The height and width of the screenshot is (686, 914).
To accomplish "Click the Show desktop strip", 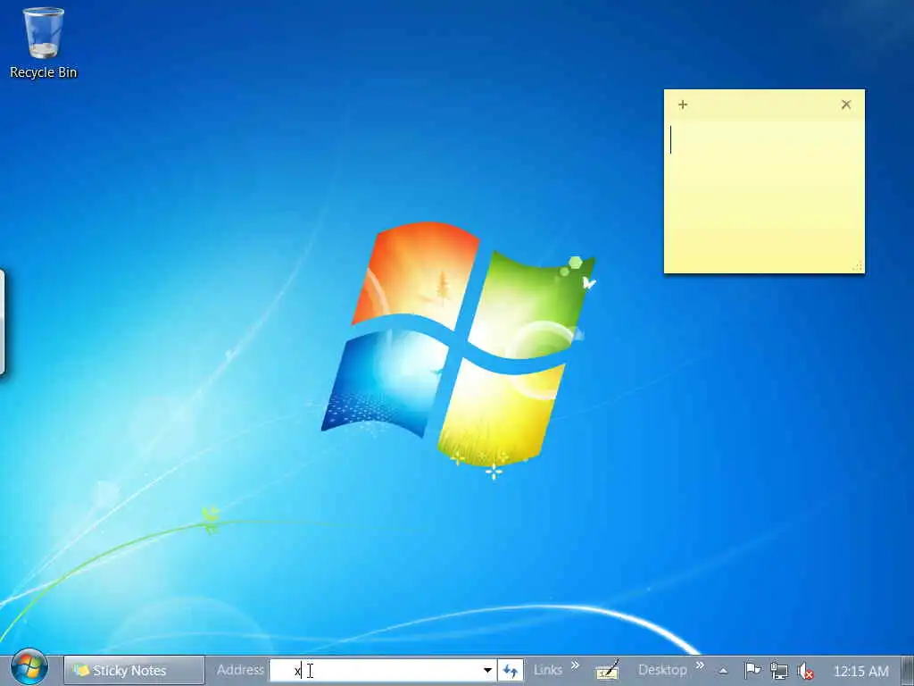I will 908,671.
